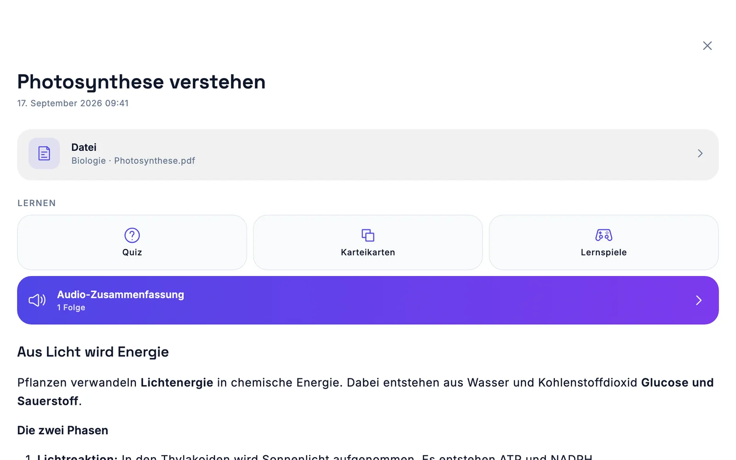The image size is (736, 460).
Task: Click the document file icon
Action: 44,153
